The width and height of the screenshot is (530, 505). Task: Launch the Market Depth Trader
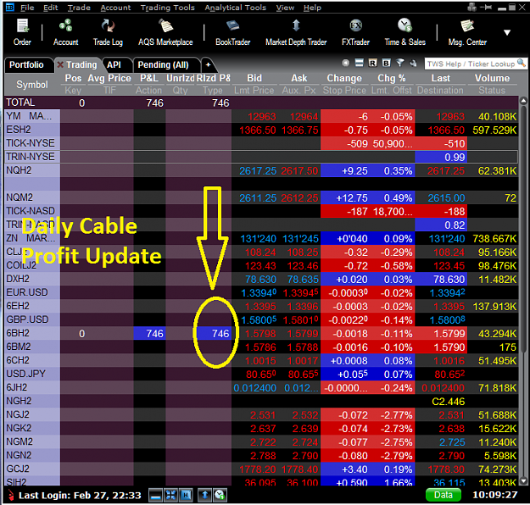tap(296, 31)
